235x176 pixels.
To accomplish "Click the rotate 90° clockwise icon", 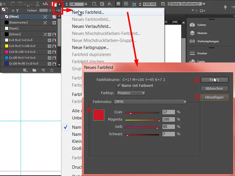I will pos(13,4).
